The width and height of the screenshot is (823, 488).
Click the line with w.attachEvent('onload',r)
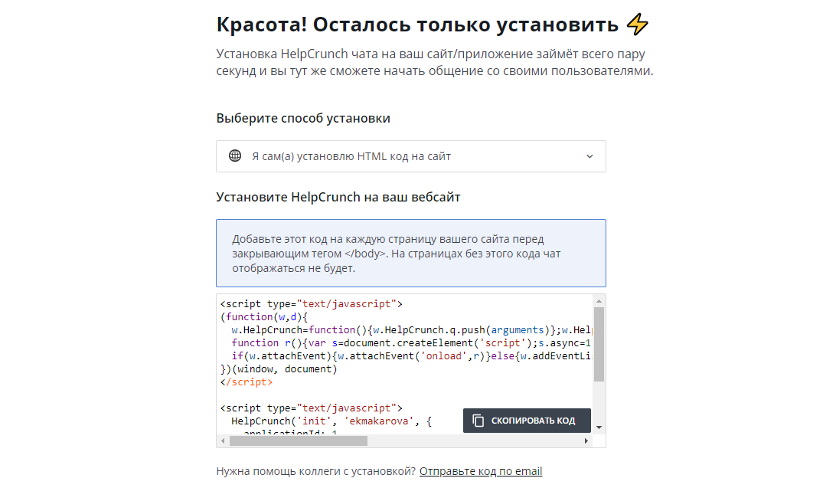[x=412, y=355]
